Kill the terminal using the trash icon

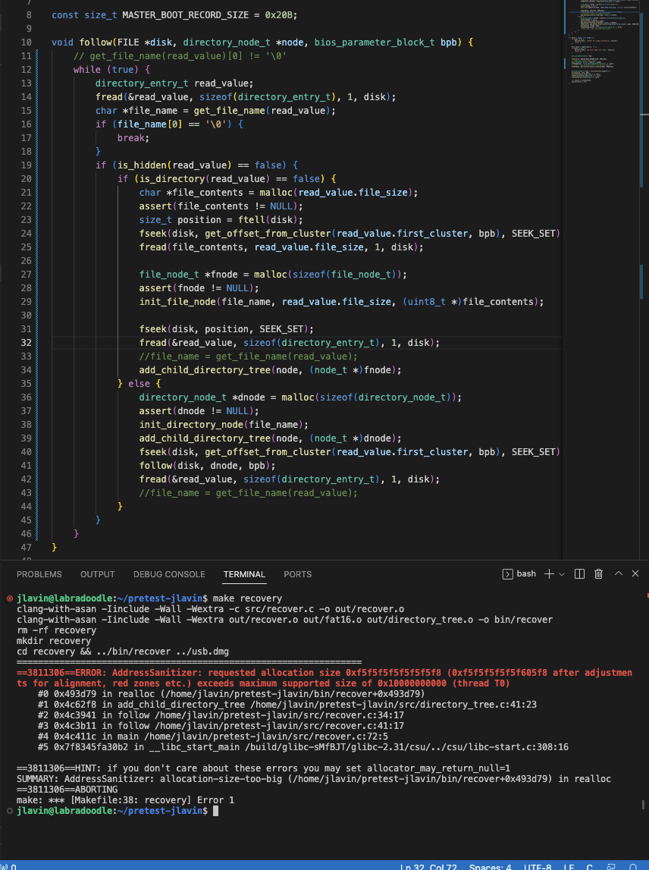click(599, 574)
